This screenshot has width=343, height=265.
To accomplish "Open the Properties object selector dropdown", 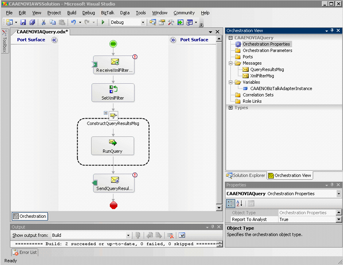I will click(339, 194).
